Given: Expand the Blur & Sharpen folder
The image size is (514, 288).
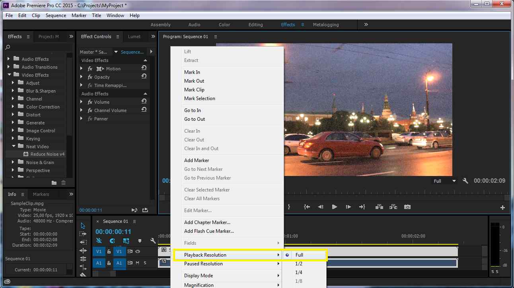Looking at the screenshot, I should click(13, 91).
